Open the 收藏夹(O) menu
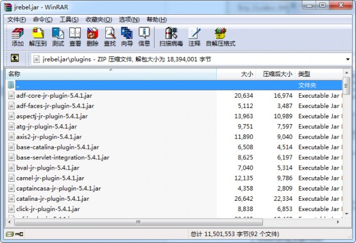356x243 pixels. click(x=99, y=20)
